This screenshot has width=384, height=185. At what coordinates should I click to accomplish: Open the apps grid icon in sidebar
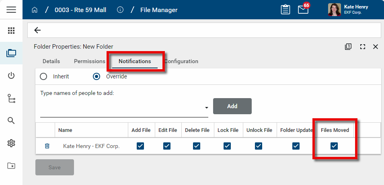[x=11, y=31]
